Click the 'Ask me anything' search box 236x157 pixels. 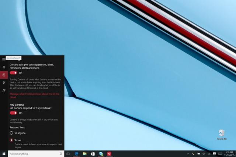[36, 154]
